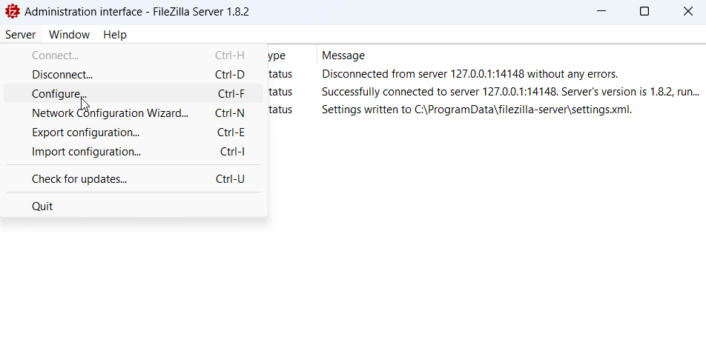Image resolution: width=706 pixels, height=339 pixels.
Task: Select the 'Settings written to' log entry
Action: point(486,110)
